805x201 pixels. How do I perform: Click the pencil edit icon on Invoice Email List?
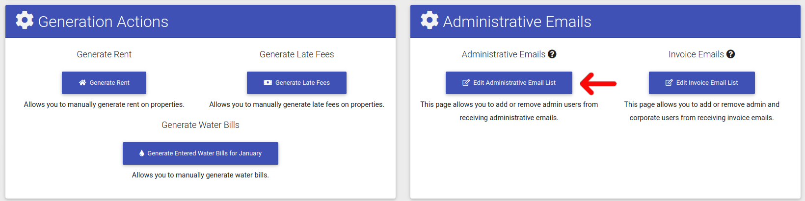coord(669,83)
